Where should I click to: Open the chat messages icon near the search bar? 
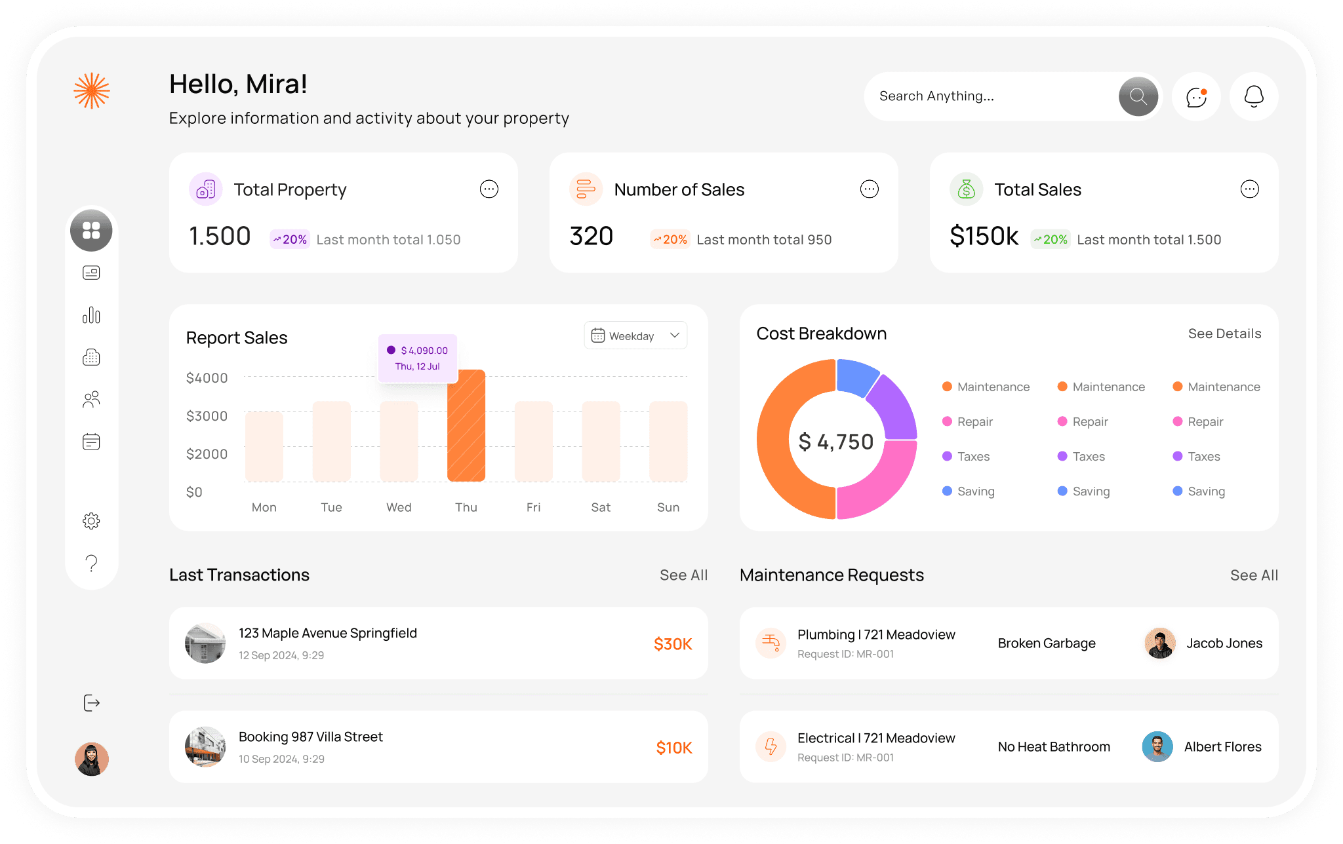(1195, 96)
